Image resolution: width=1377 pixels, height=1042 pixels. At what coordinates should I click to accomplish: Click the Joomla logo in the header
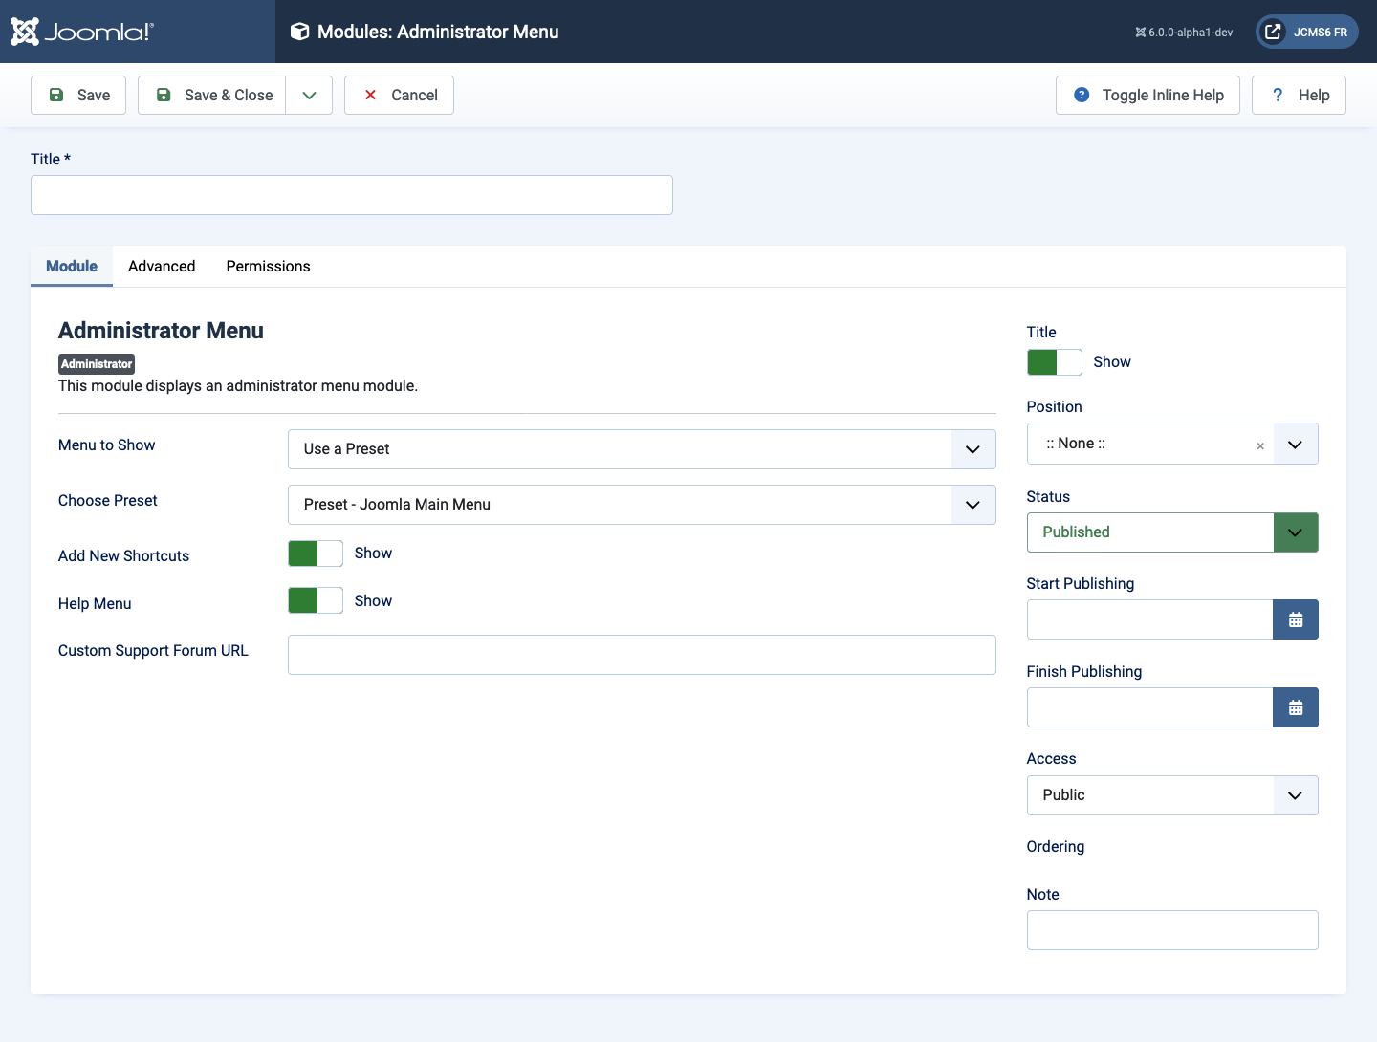click(x=81, y=32)
